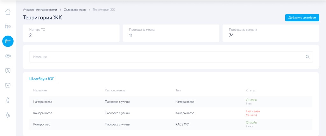Viewport: 326px width, 136px height.
Task: Select the Камера въезд row with Нет связи
Action: pos(171,113)
